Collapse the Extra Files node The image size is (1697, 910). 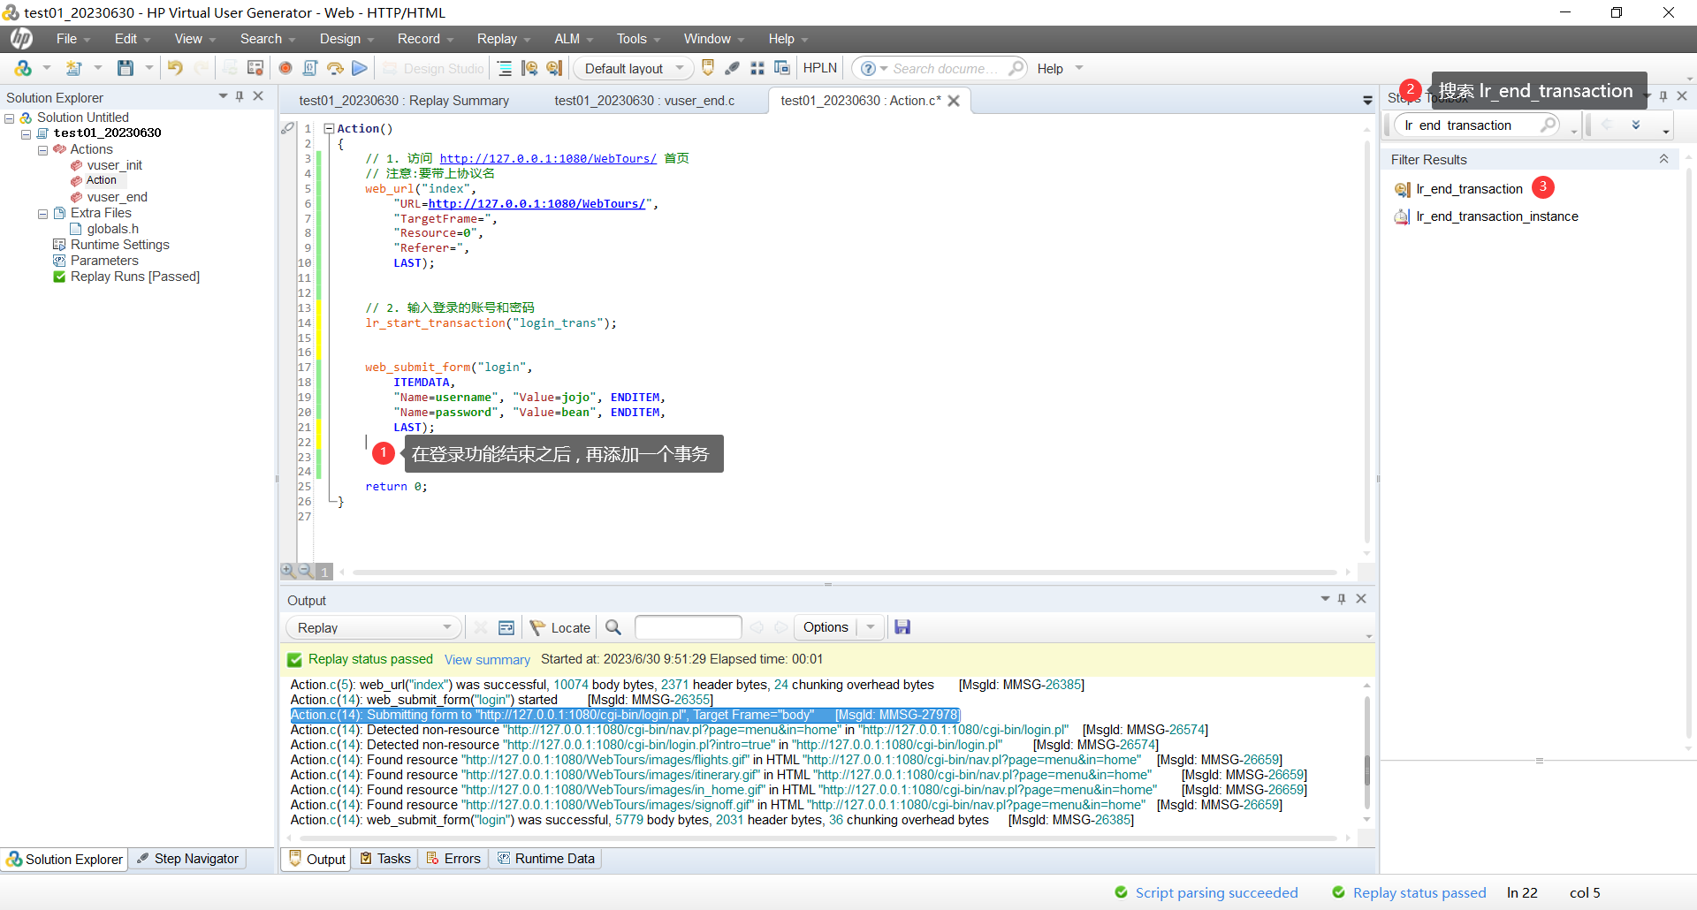(42, 214)
